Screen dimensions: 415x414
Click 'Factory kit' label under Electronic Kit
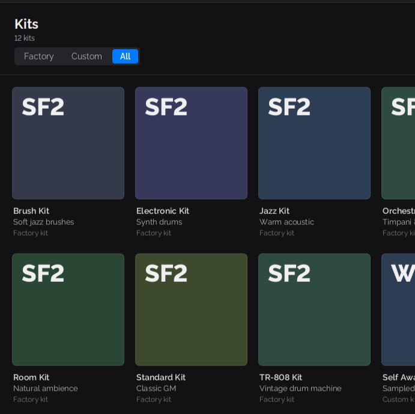154,233
